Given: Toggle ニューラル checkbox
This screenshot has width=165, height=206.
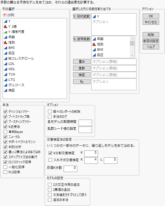Looking at the screenshot, I should pyautogui.click(x=5, y=137).
